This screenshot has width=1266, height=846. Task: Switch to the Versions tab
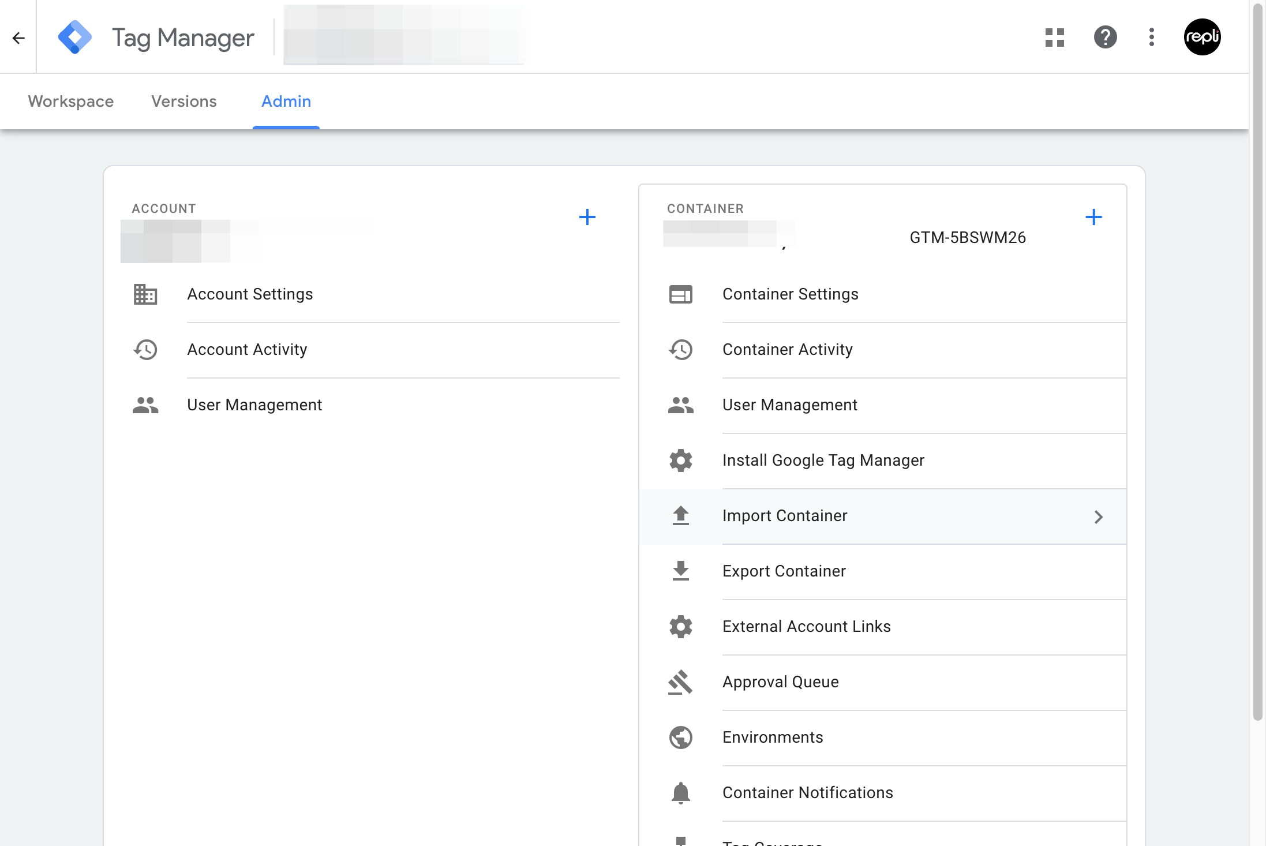[183, 102]
